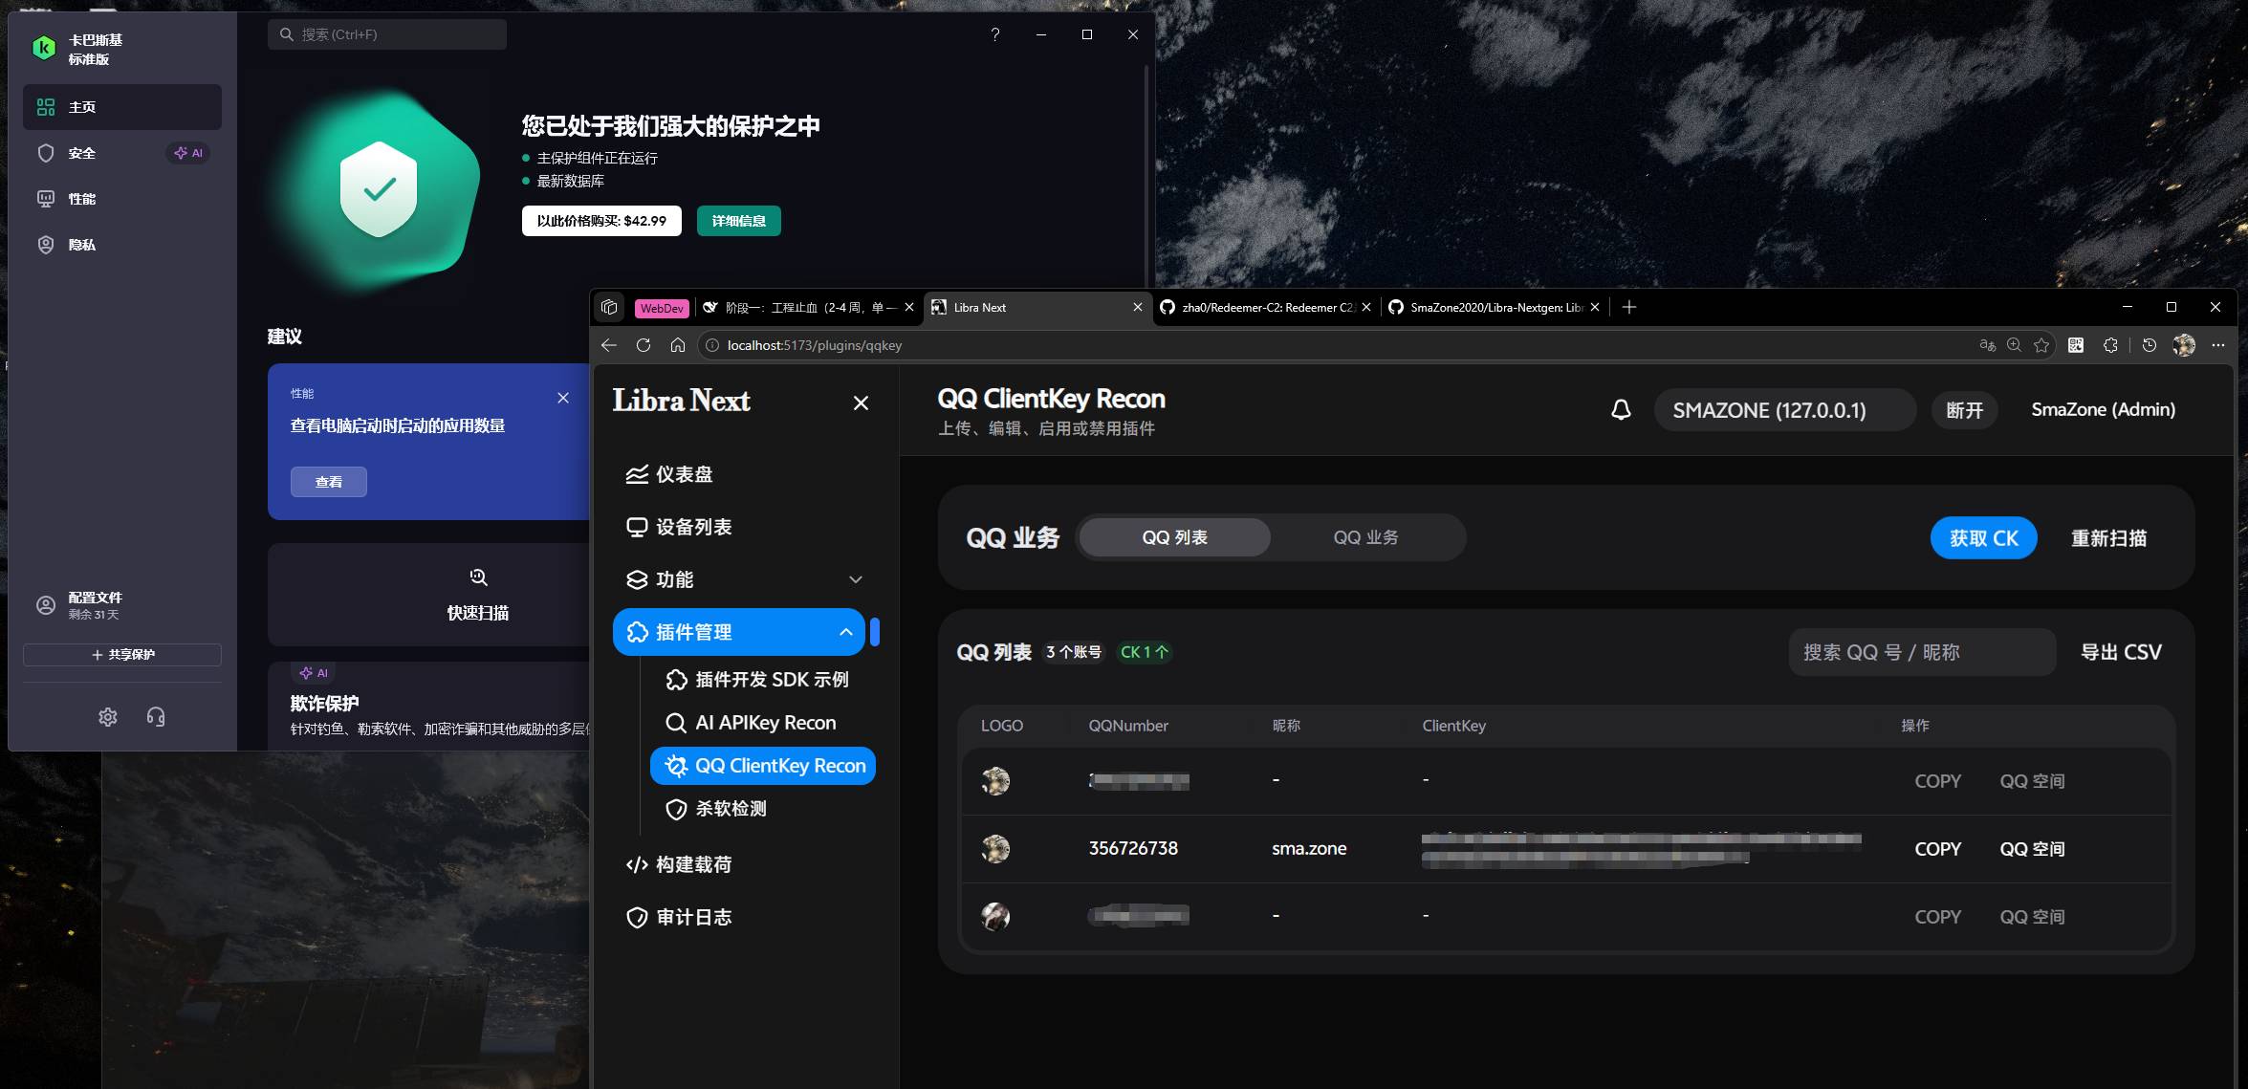Select QQ ClientKey Recon plugin item
Viewport: 2248px width, 1089px height.
tap(763, 766)
